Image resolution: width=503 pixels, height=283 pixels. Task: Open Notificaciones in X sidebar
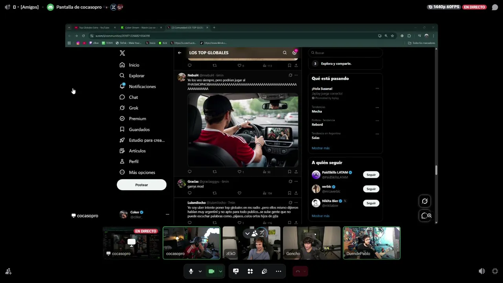138,86
